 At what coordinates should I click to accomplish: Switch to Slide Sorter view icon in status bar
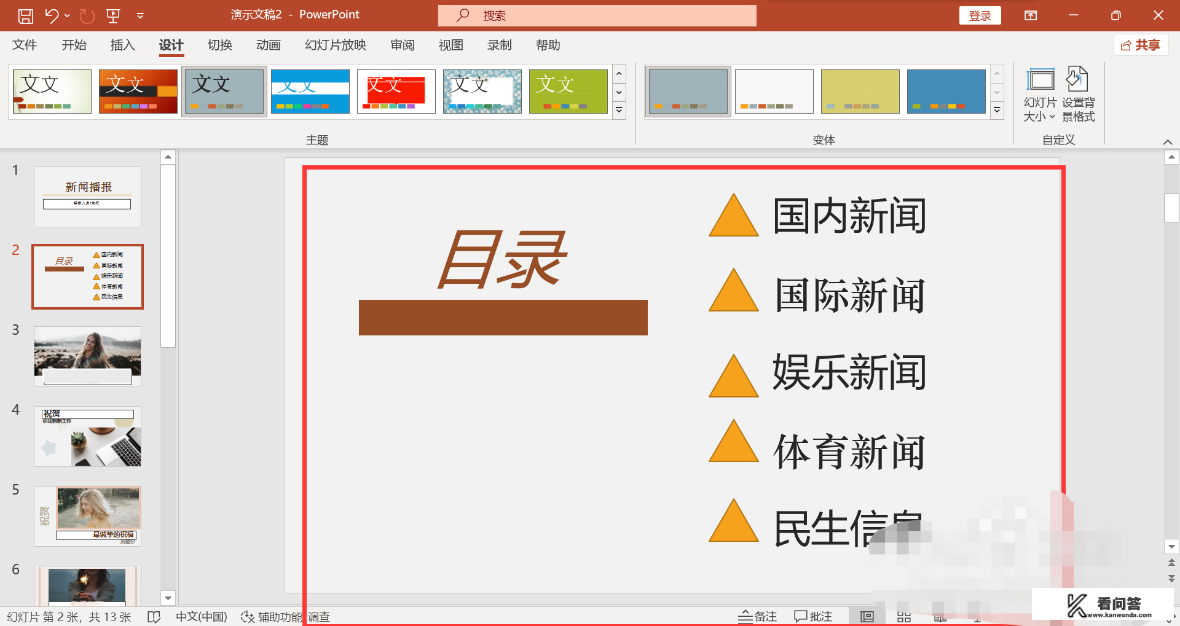coord(903,616)
